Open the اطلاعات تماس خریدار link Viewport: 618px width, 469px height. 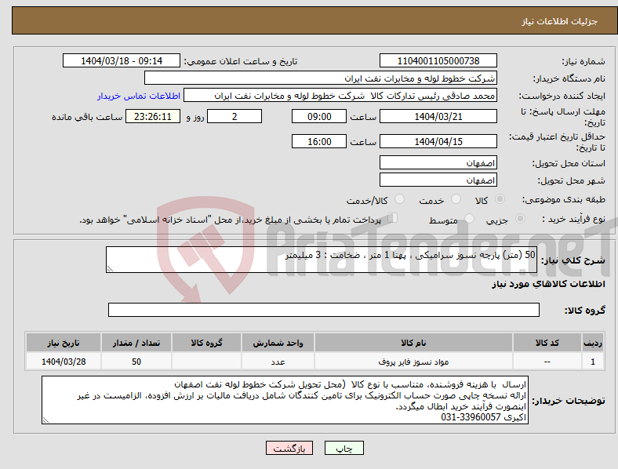(139, 96)
